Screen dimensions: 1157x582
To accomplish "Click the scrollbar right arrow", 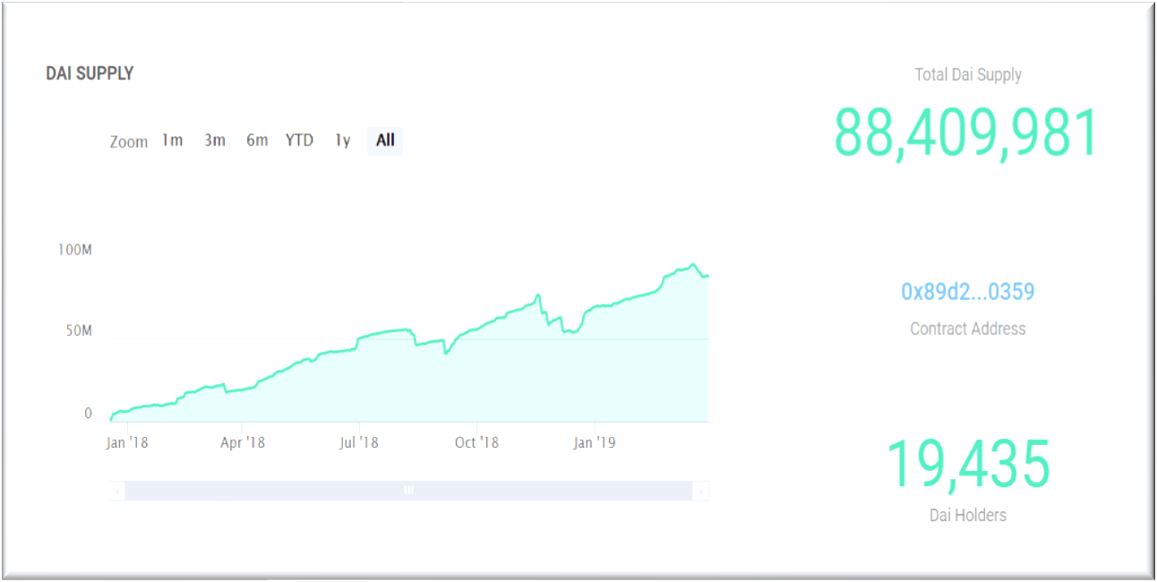I will [700, 491].
